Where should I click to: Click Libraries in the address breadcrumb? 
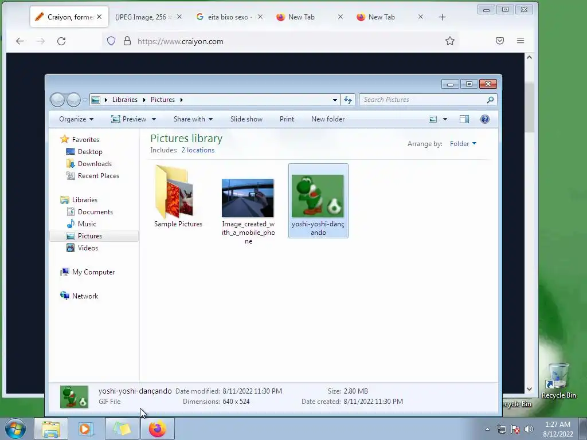tap(124, 100)
